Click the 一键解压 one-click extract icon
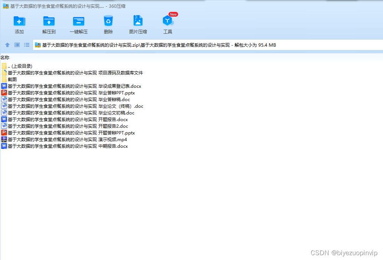Viewport: 383px width, 260px height. pyautogui.click(x=79, y=21)
